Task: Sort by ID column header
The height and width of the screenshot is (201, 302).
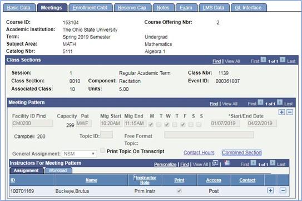Action: (x=13, y=180)
